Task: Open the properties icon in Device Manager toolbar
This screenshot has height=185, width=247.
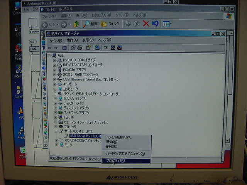Action: click(x=73, y=48)
